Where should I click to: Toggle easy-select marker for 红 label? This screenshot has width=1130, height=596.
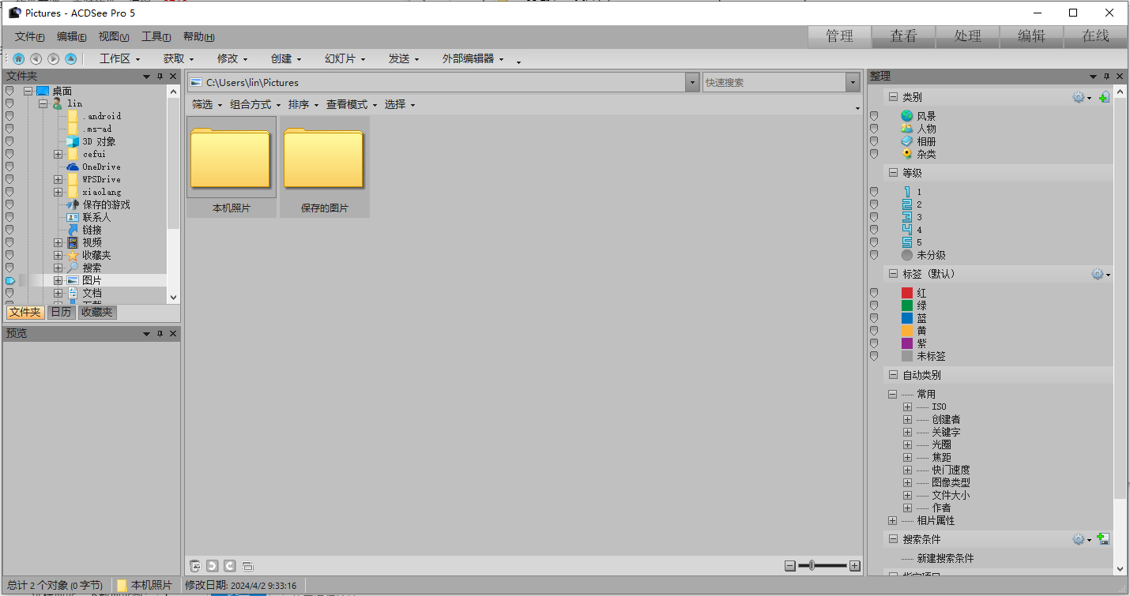click(x=874, y=293)
